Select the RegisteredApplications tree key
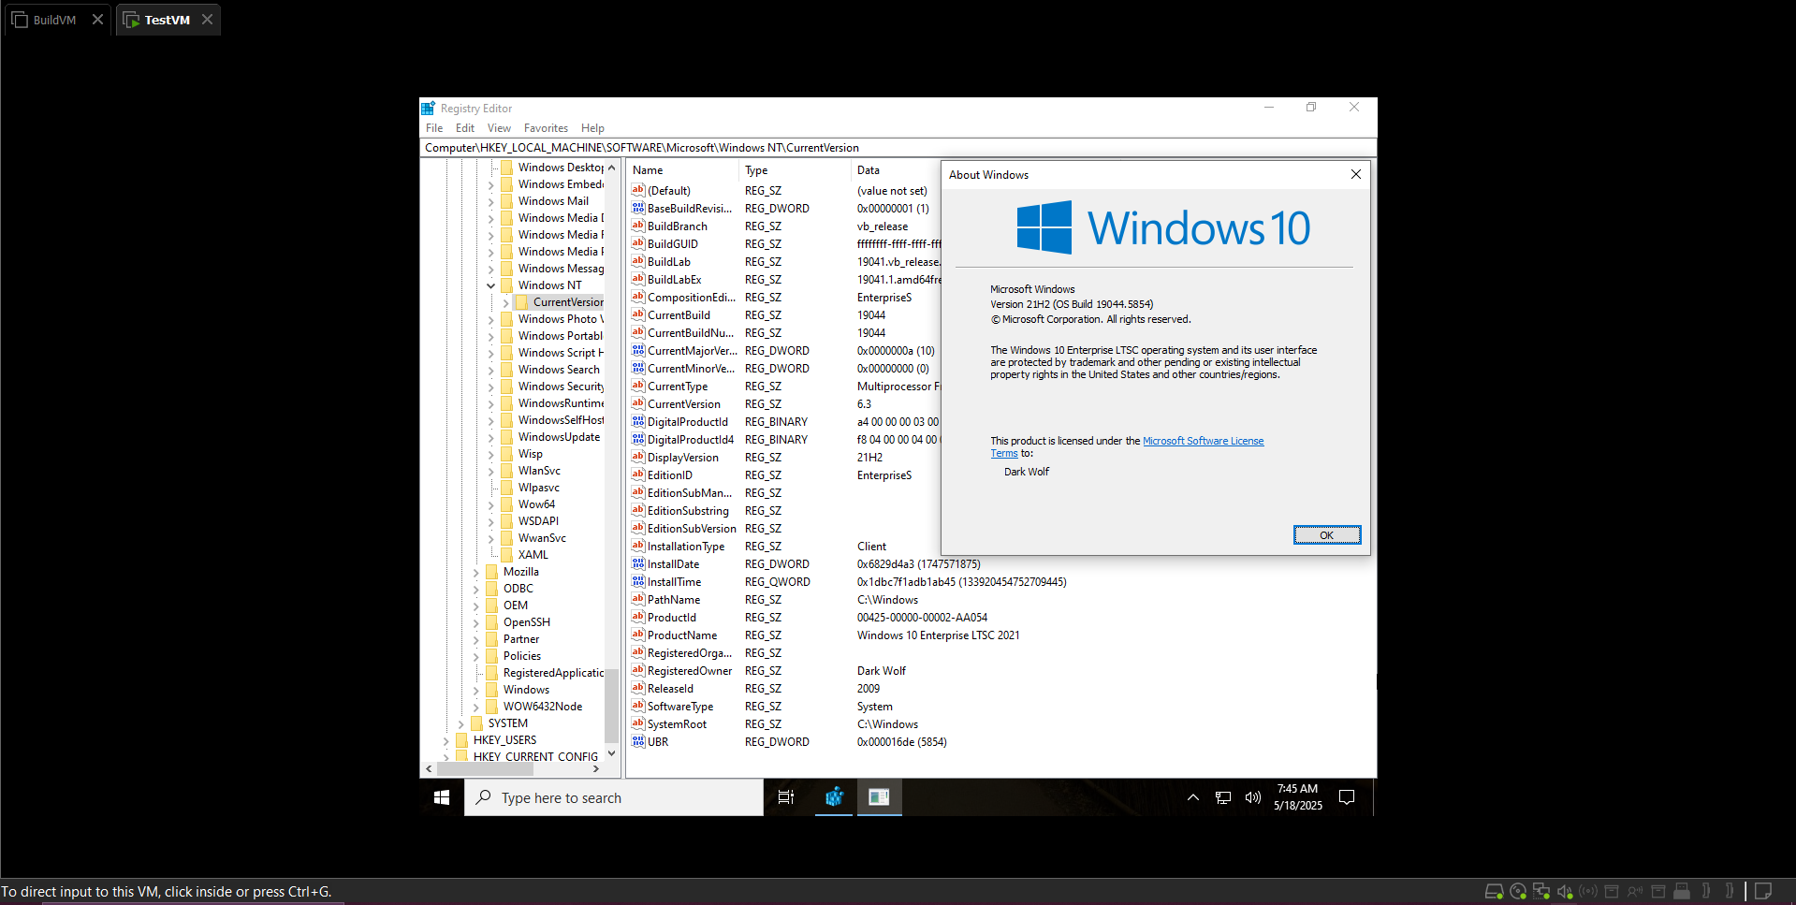This screenshot has width=1796, height=905. (x=554, y=673)
